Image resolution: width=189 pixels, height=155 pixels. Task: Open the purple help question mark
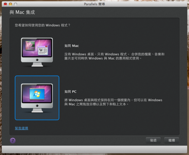click(x=13, y=141)
